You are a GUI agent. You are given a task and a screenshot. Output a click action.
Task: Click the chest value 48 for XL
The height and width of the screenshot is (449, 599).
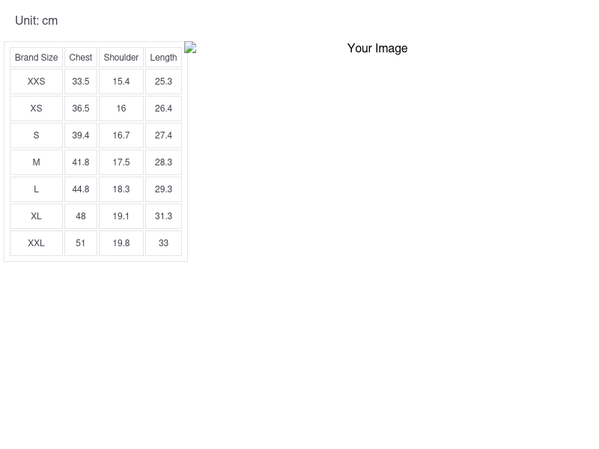point(81,216)
